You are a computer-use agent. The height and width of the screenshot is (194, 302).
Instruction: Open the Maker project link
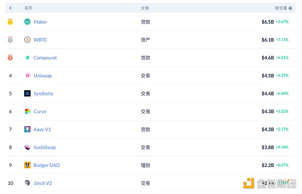click(40, 22)
